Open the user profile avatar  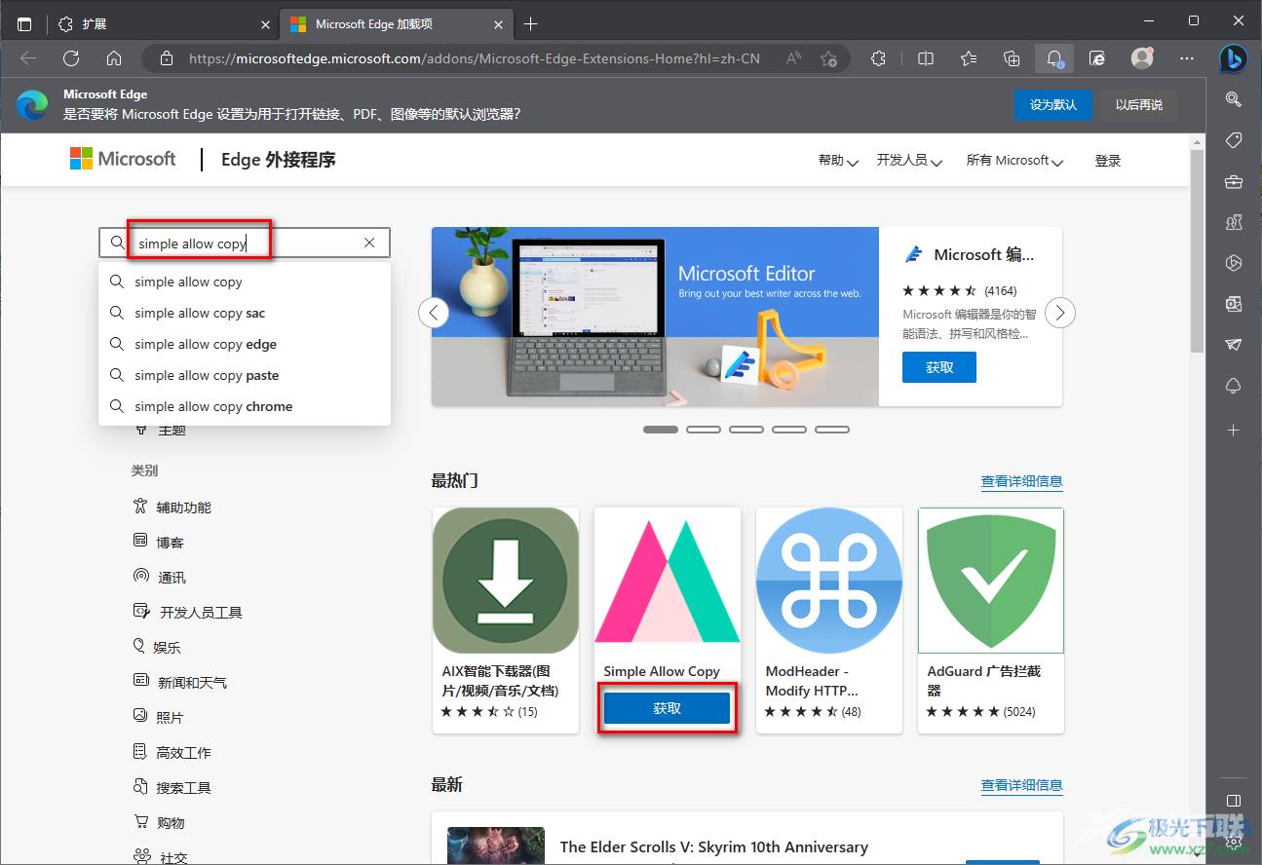tap(1142, 58)
